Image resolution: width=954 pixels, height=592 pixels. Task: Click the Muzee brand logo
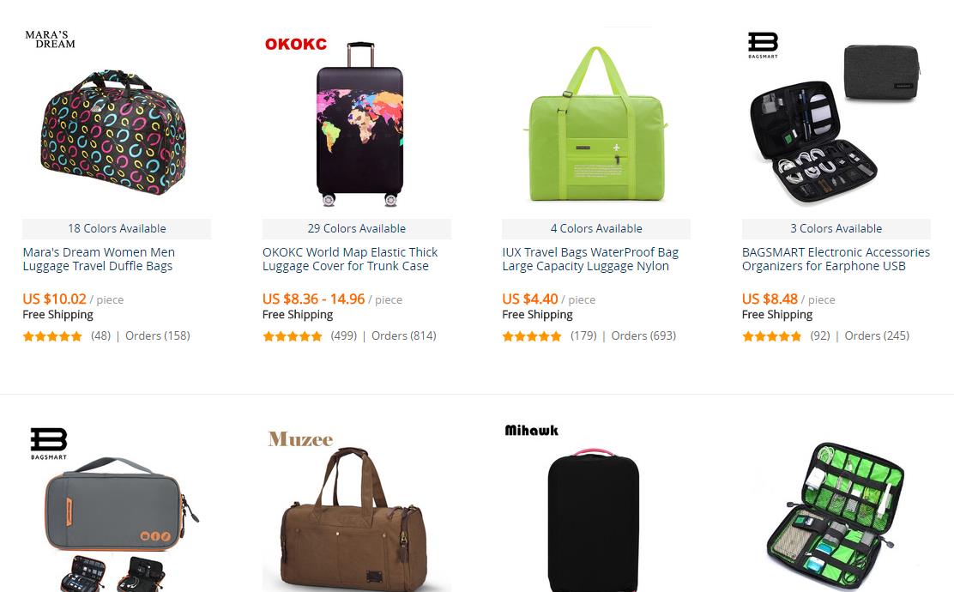point(300,439)
